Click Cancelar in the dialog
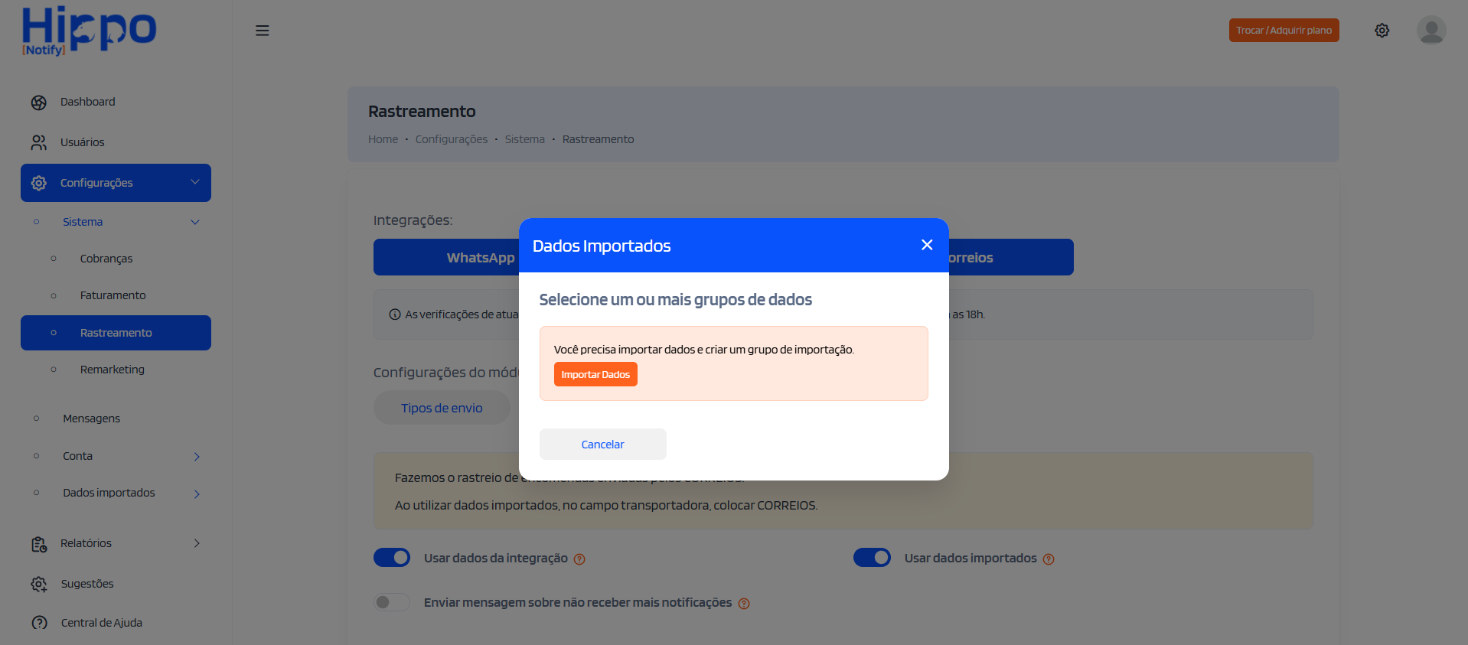 click(x=603, y=444)
